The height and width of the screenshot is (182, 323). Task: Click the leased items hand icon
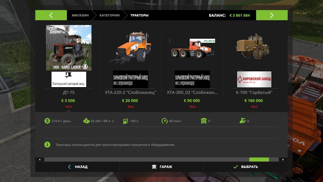tap(243, 121)
